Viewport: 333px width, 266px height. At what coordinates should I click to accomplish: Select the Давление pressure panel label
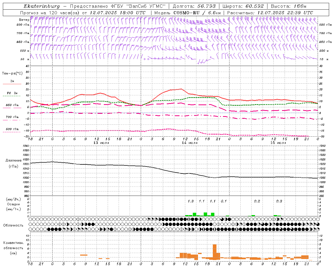14,161
